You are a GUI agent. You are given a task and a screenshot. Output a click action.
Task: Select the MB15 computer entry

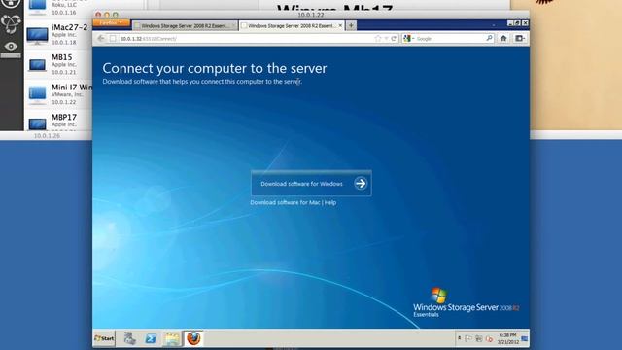[x=59, y=64]
